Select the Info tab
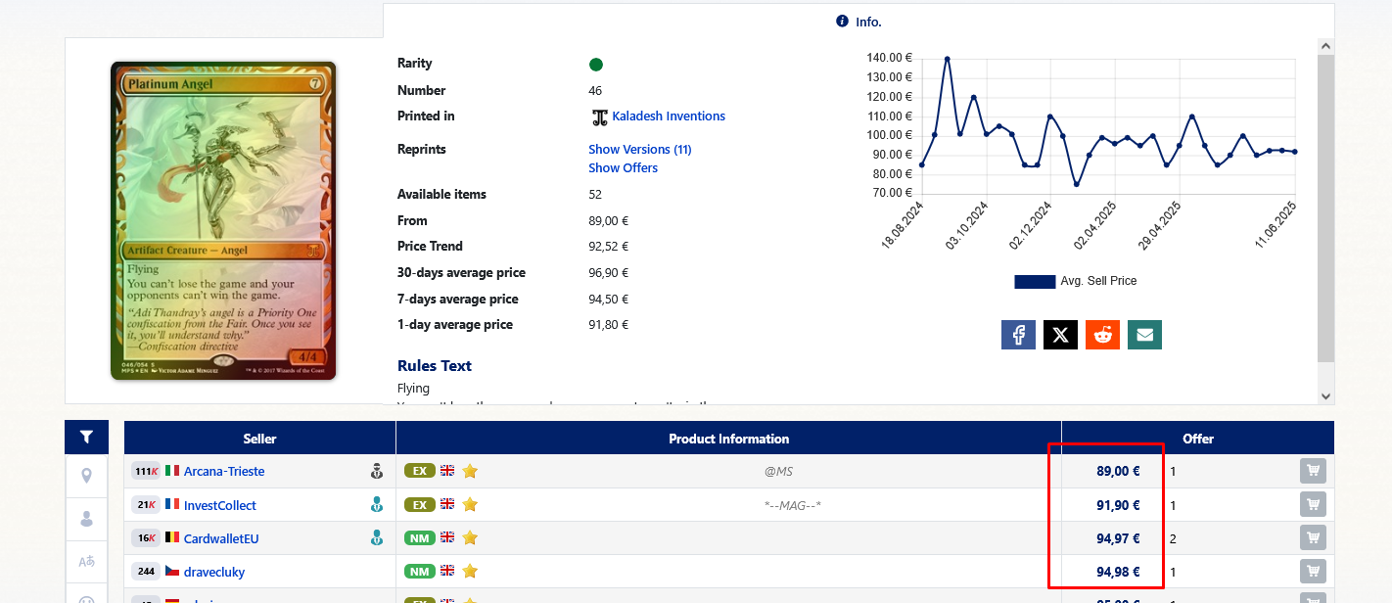The width and height of the screenshot is (1392, 603). [858, 22]
